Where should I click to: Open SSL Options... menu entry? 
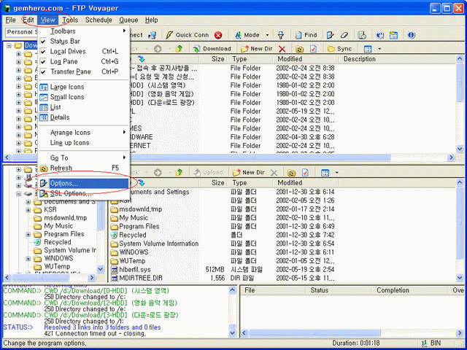point(84,193)
